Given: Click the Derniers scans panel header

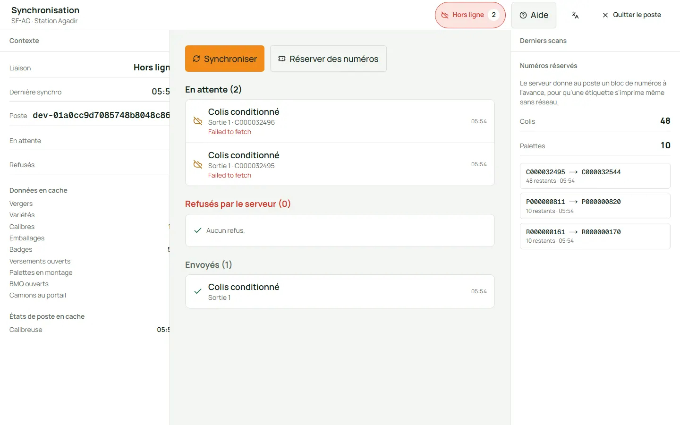Looking at the screenshot, I should click(x=543, y=41).
